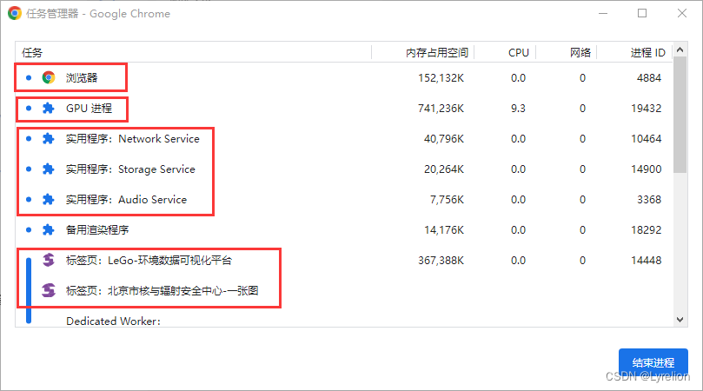Click the memory value 40,796K

click(444, 139)
